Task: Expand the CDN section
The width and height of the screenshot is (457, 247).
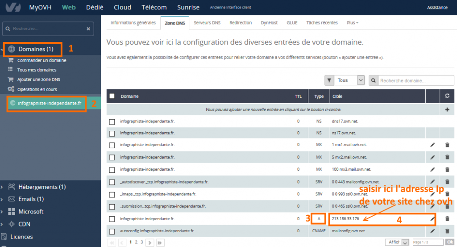Action: click(x=2, y=224)
